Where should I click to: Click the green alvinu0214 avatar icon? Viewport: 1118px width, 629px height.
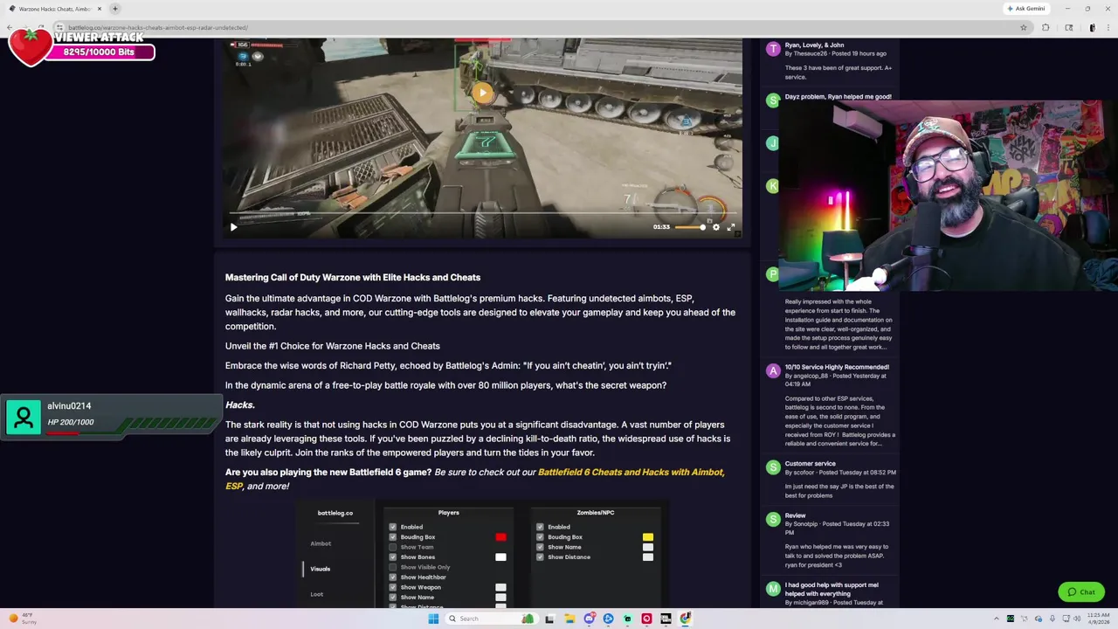(x=24, y=417)
